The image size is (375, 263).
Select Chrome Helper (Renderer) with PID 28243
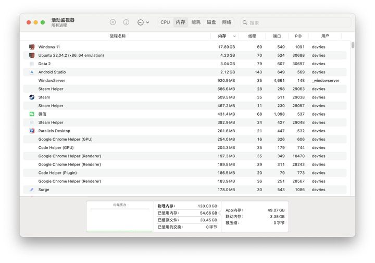[70, 165]
